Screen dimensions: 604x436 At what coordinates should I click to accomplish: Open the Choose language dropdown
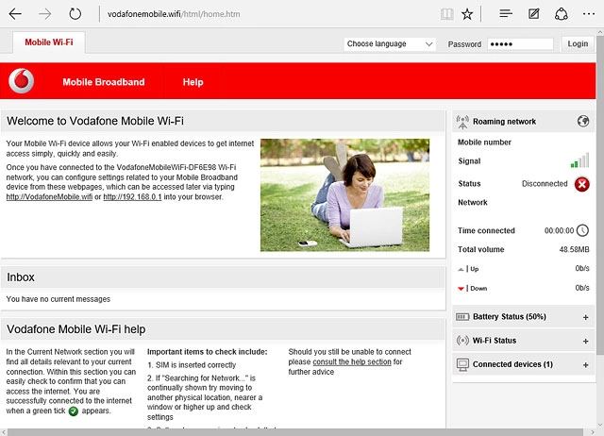(390, 44)
